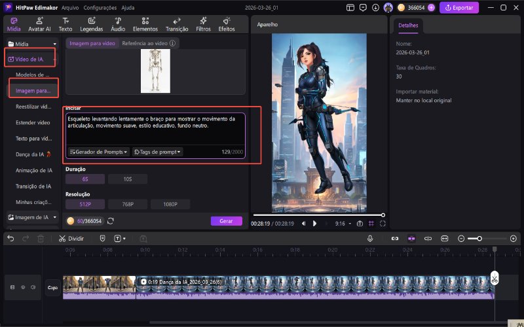The height and width of the screenshot is (327, 524).
Task: Expand the Tags de prompt dropdown
Action: (x=157, y=152)
